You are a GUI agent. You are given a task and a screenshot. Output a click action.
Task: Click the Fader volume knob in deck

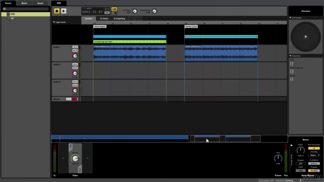click(x=75, y=158)
